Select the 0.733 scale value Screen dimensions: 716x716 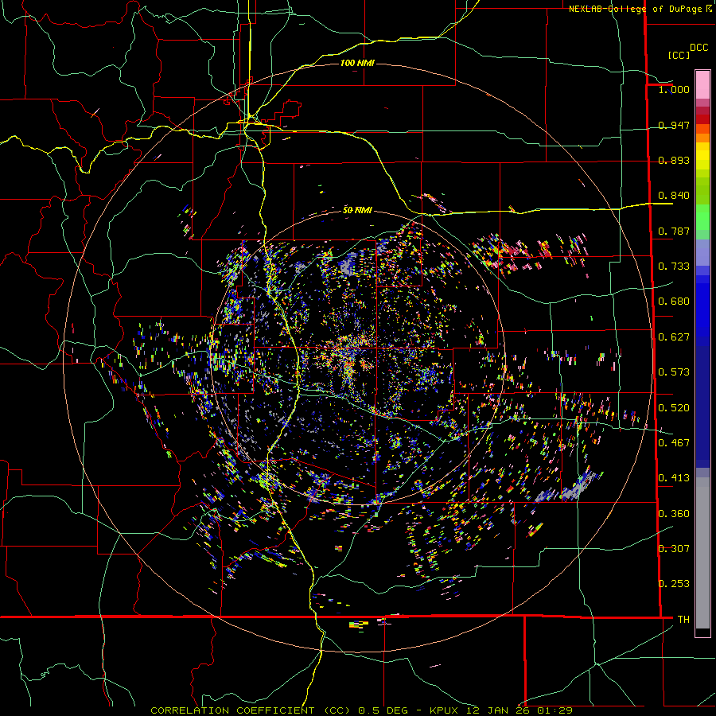674,267
